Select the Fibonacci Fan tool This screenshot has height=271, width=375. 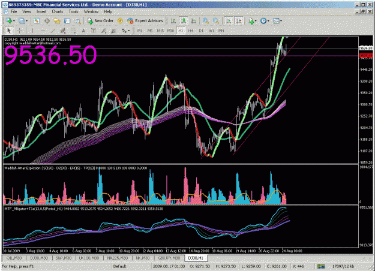pyautogui.click(x=104, y=31)
